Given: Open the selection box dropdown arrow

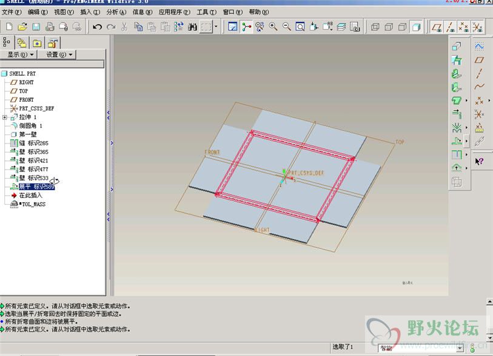Looking at the screenshot, I should pos(216,27).
